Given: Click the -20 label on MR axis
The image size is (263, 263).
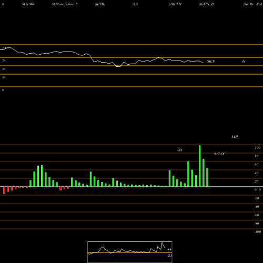Looking at the screenshot, I should 257,198.
